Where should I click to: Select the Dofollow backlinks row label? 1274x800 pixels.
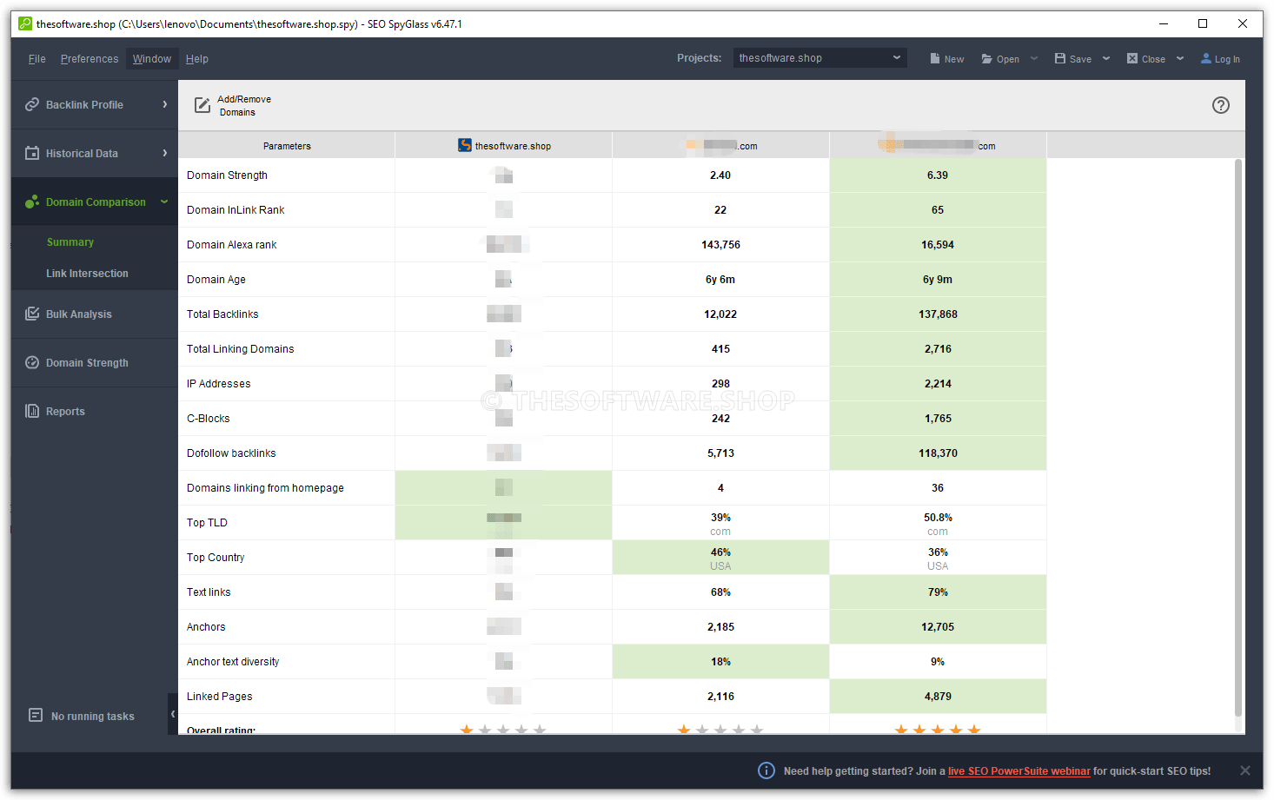[x=231, y=453]
